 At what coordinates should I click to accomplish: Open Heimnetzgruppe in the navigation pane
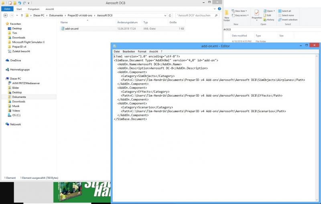coord(20,69)
